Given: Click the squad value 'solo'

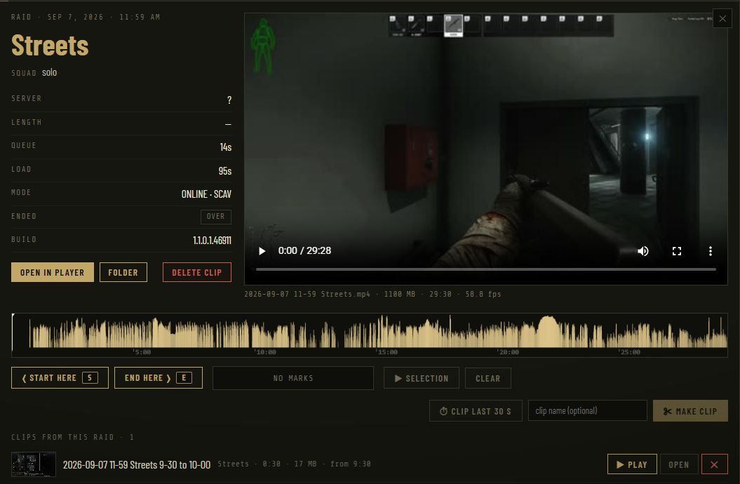Looking at the screenshot, I should point(50,72).
